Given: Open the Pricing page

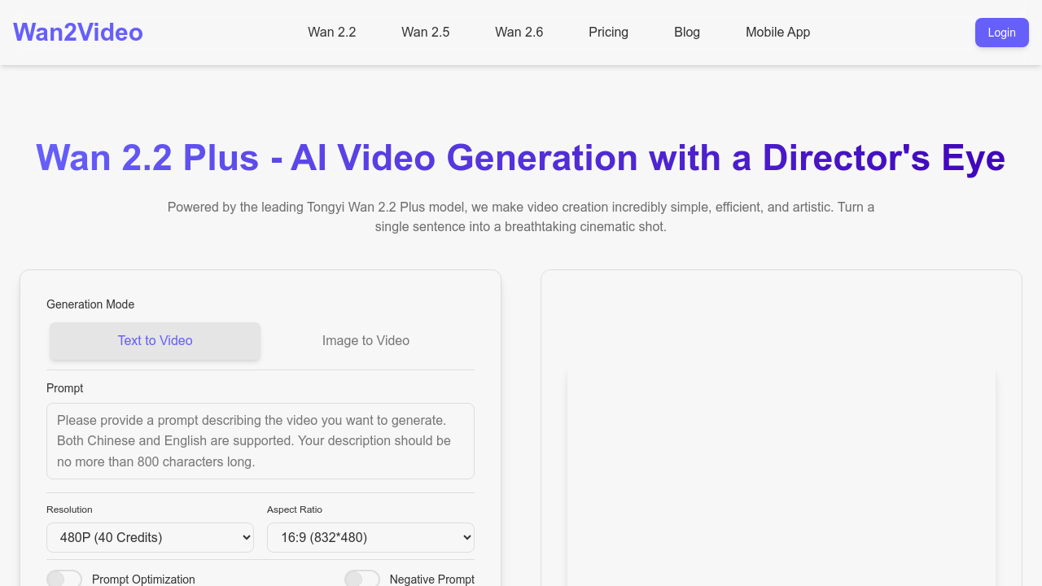Looking at the screenshot, I should point(608,33).
